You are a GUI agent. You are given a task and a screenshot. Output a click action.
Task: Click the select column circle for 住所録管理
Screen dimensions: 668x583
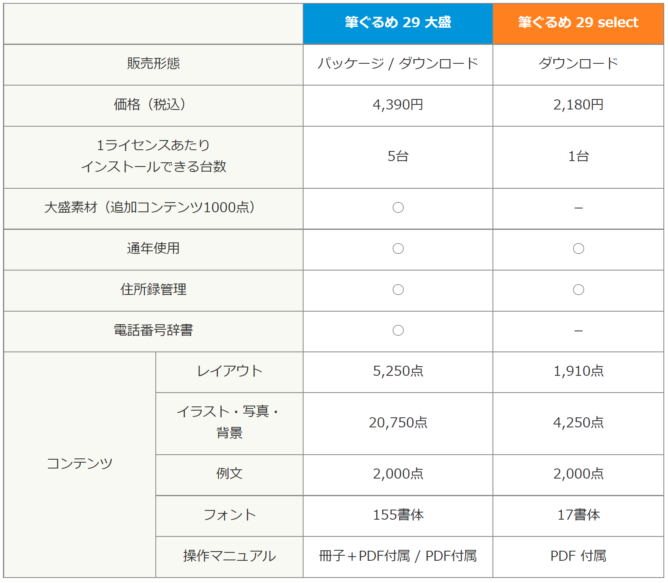point(579,290)
